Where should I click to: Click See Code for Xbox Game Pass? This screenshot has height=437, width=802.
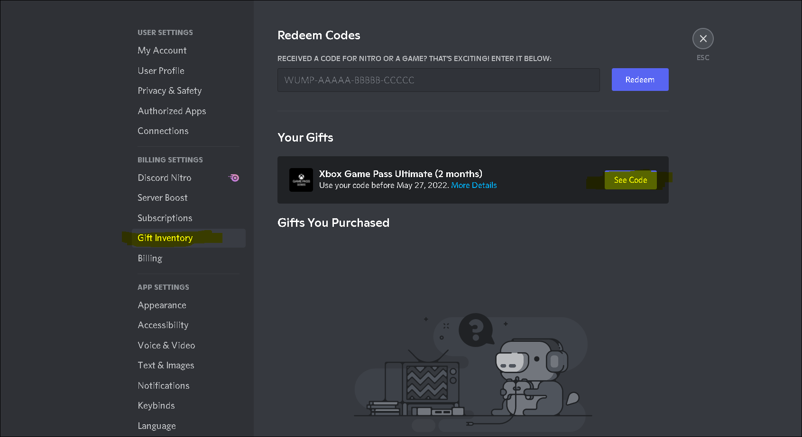pos(630,180)
